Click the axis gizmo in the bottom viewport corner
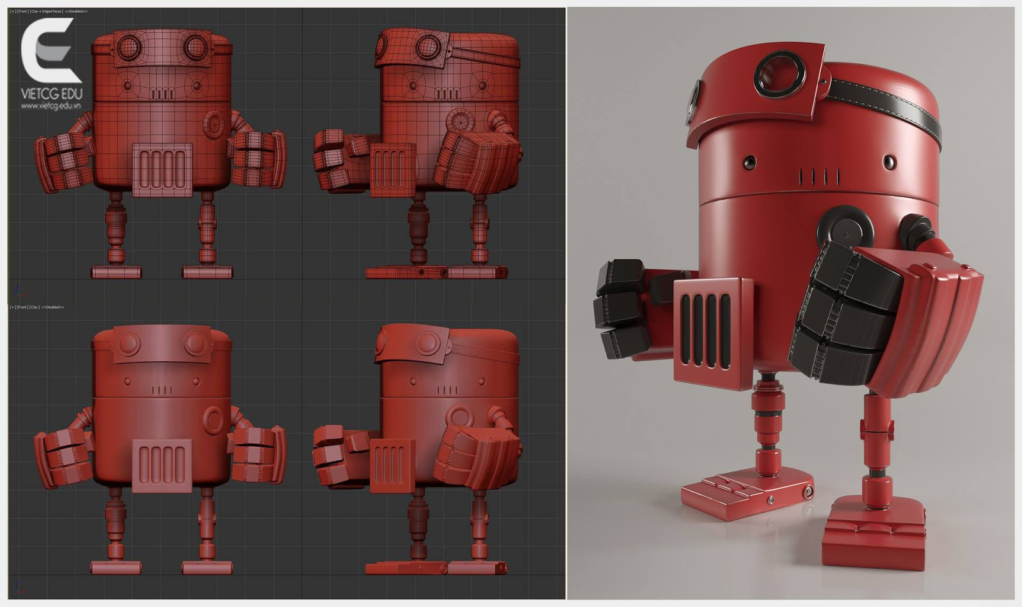 pos(19,586)
